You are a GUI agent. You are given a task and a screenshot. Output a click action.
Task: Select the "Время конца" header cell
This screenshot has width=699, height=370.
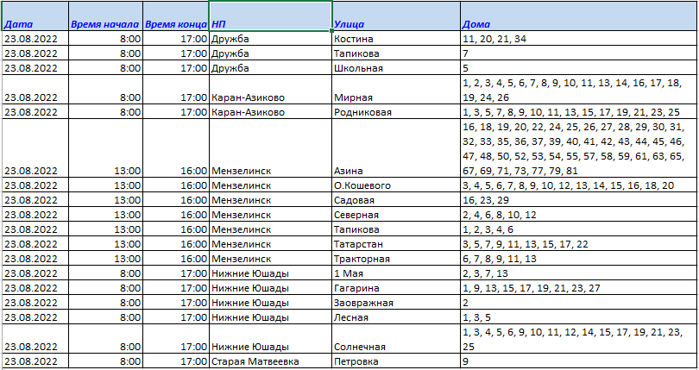[x=175, y=24]
